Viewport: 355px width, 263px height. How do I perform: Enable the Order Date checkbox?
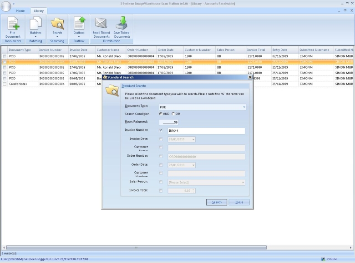click(x=161, y=165)
